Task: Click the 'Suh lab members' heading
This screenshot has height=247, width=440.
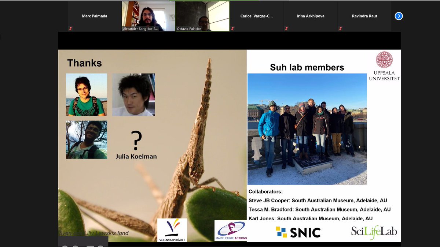Action: coord(307,67)
